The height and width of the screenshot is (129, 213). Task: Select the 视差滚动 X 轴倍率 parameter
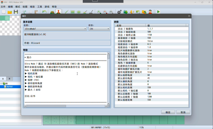[151, 44]
